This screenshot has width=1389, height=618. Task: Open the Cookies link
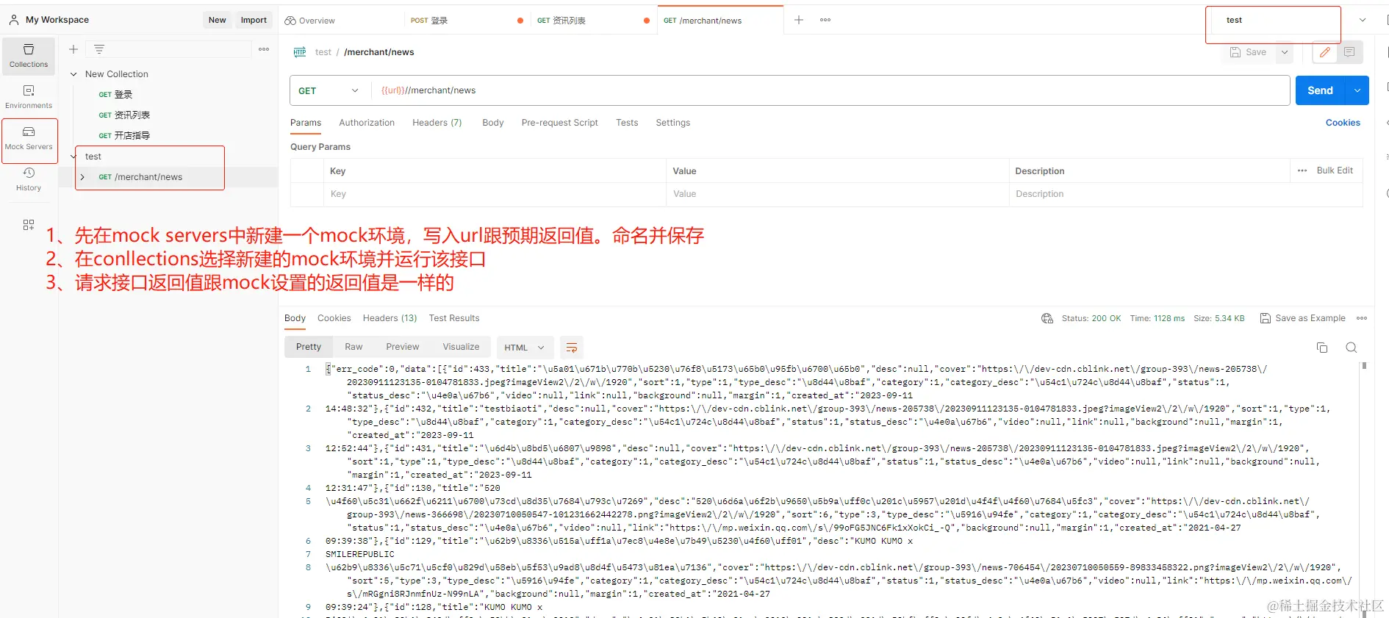(1343, 123)
